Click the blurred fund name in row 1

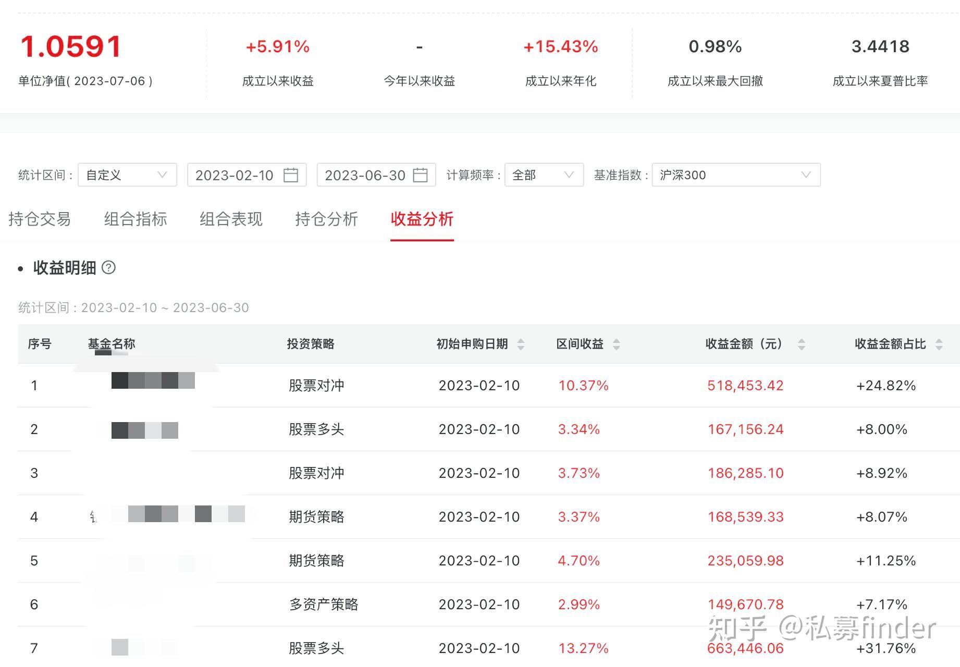(153, 381)
